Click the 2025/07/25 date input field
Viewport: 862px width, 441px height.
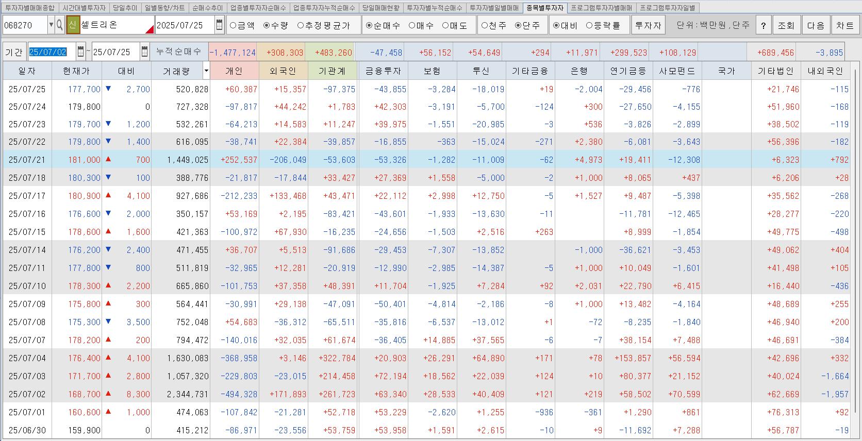coord(185,25)
